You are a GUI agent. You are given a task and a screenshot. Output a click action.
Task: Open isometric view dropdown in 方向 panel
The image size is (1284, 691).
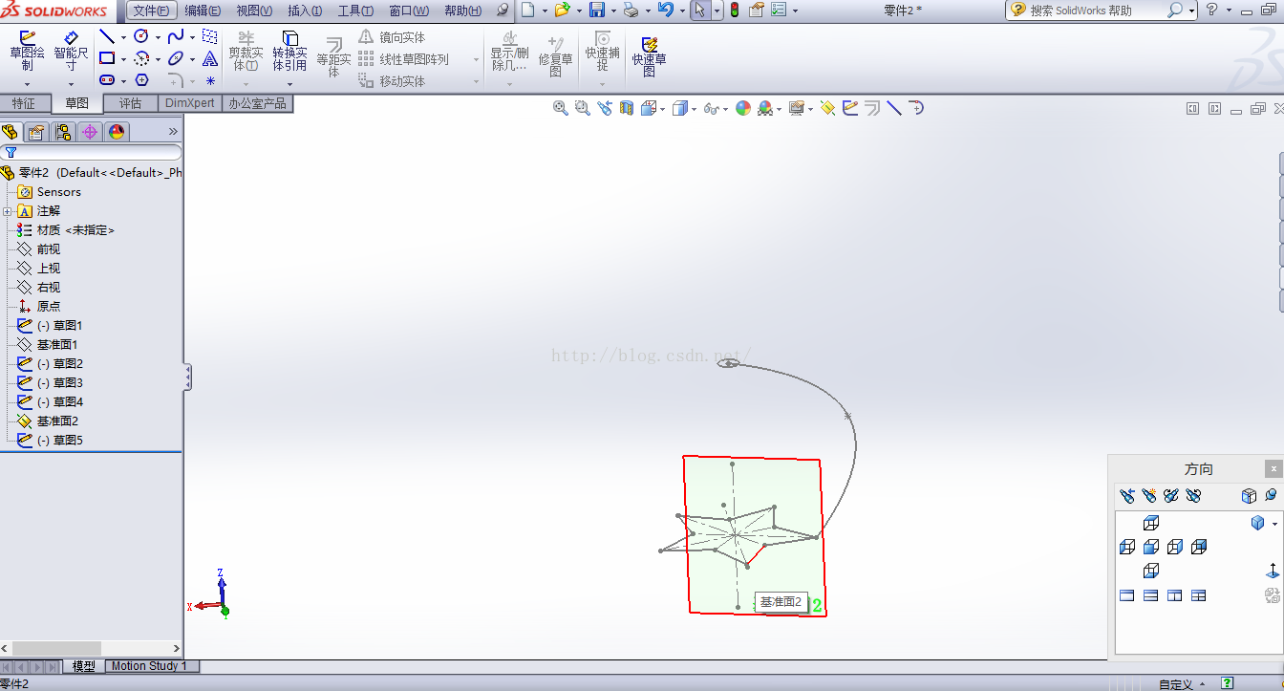coord(1274,524)
